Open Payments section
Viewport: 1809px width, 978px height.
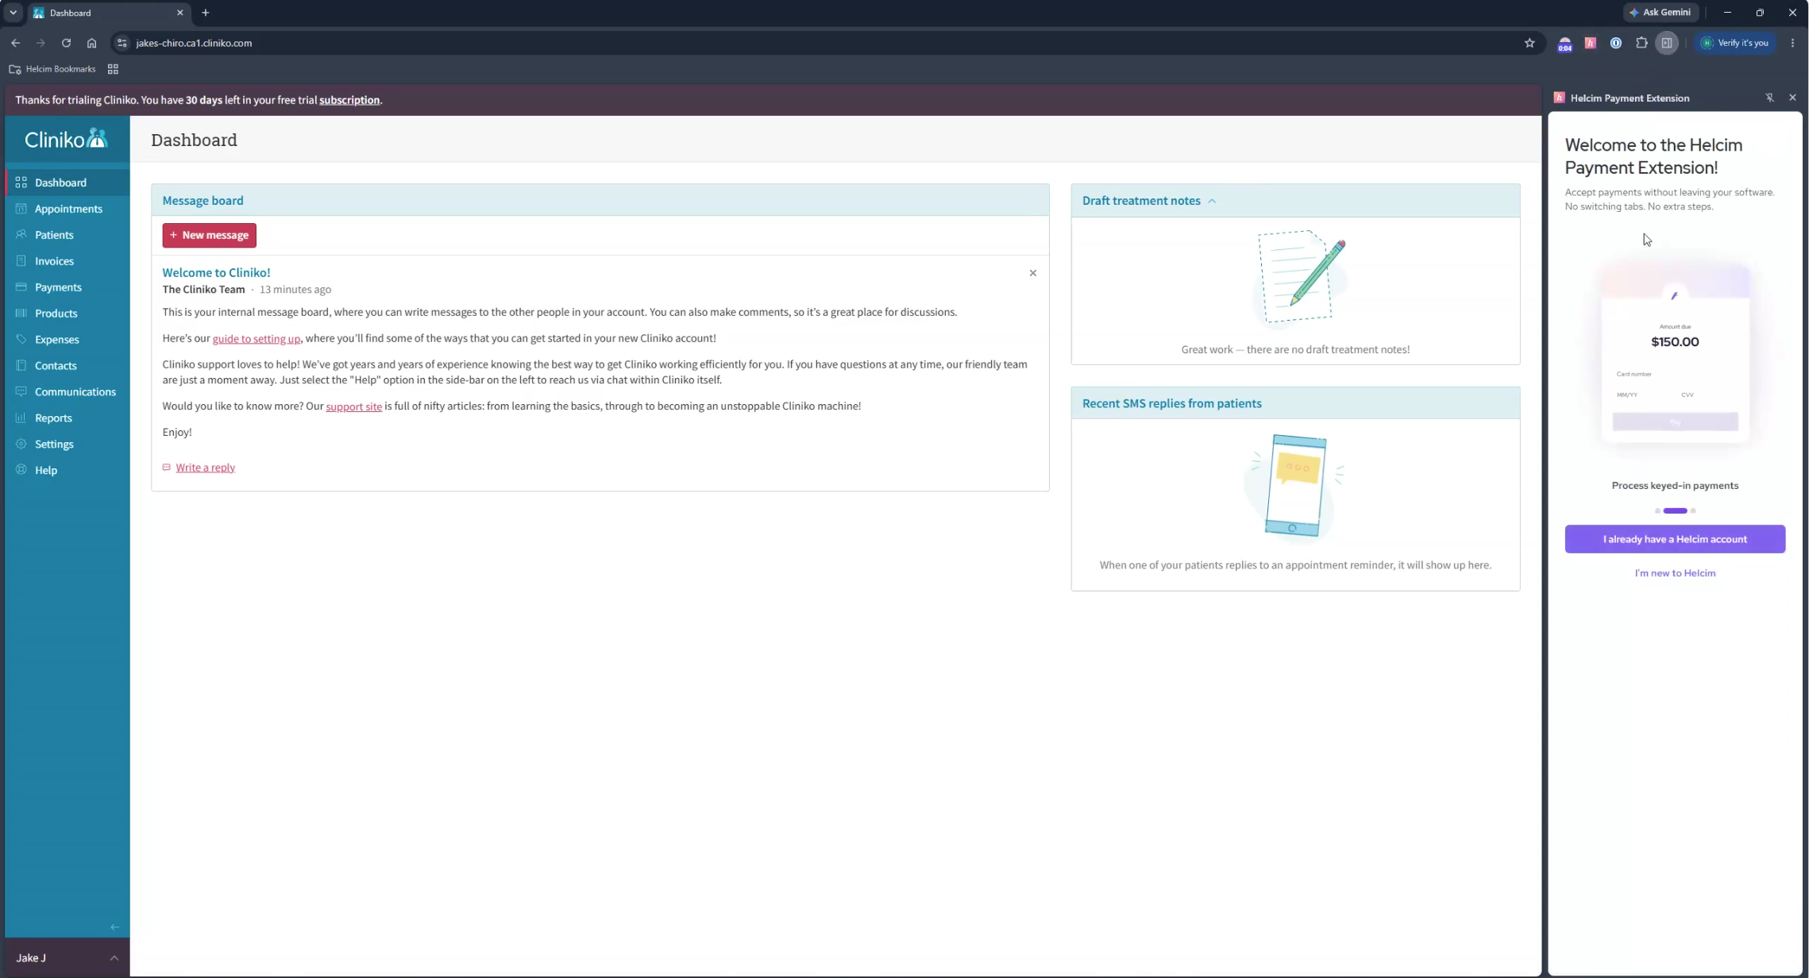(67, 287)
